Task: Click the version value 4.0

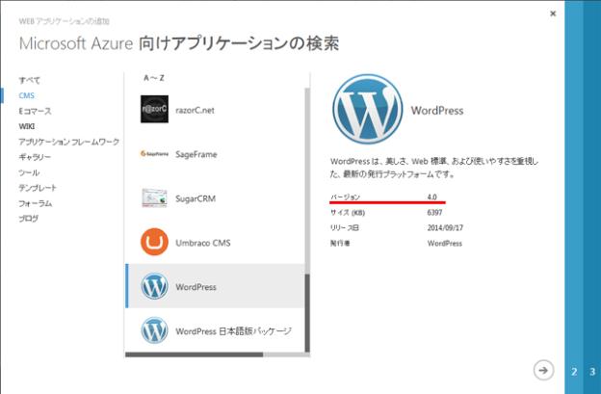Action: 431,197
